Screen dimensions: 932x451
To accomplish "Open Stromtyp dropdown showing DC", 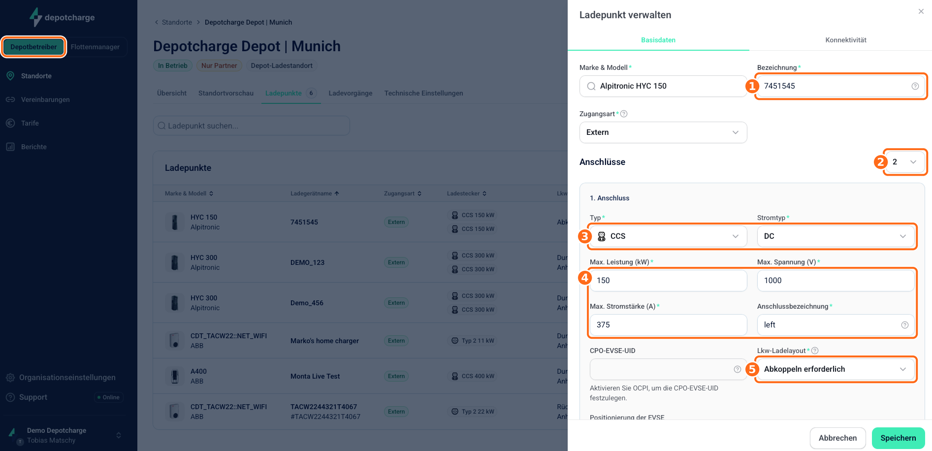I will point(836,236).
